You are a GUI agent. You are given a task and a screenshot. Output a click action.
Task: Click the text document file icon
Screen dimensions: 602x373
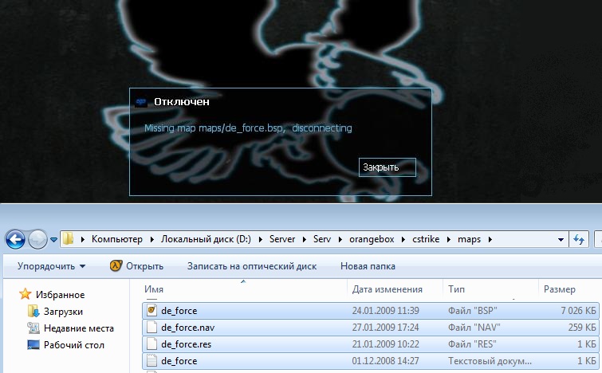(x=152, y=361)
